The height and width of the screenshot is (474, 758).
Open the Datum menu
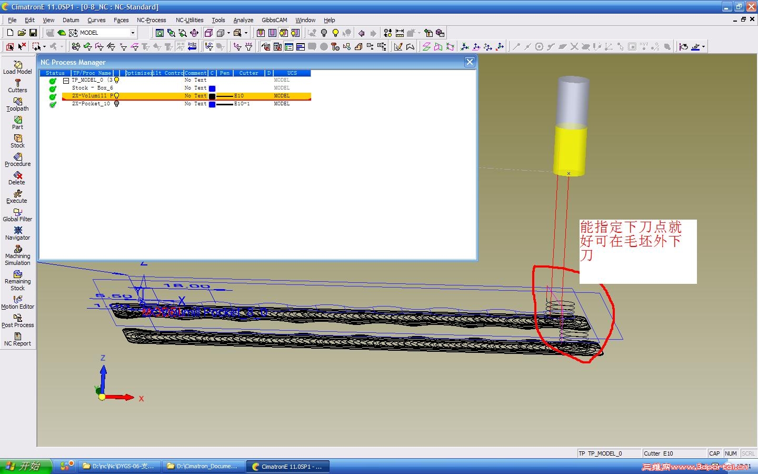71,20
